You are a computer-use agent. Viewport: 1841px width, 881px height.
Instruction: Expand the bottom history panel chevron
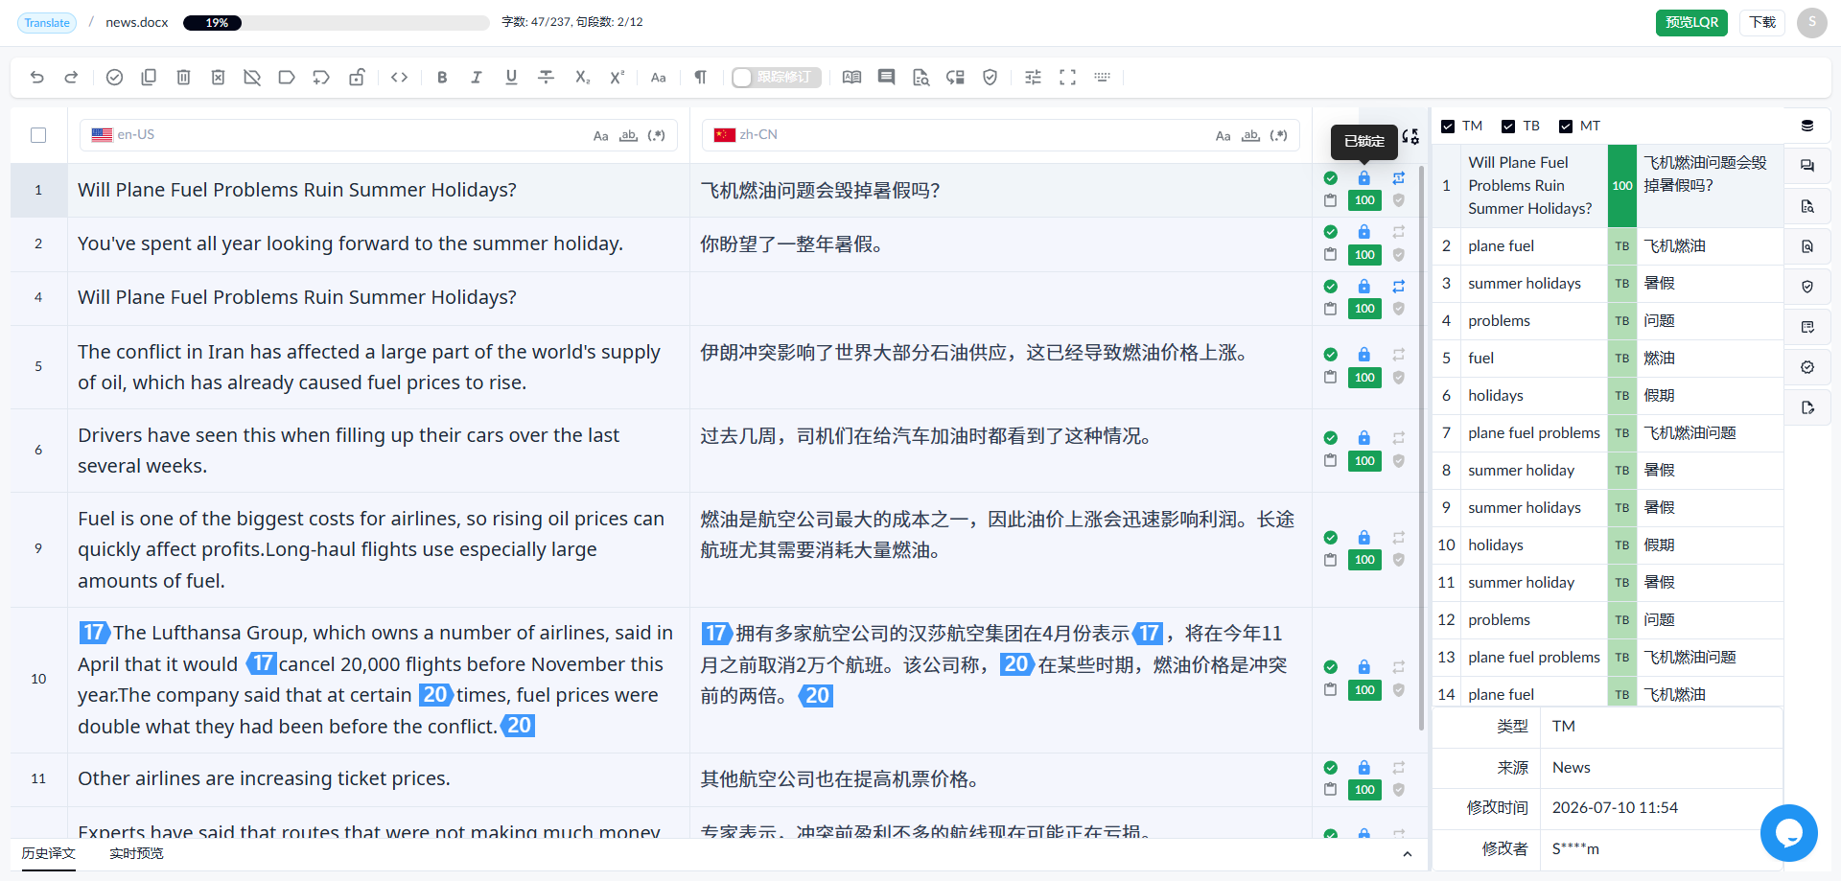click(x=1407, y=854)
